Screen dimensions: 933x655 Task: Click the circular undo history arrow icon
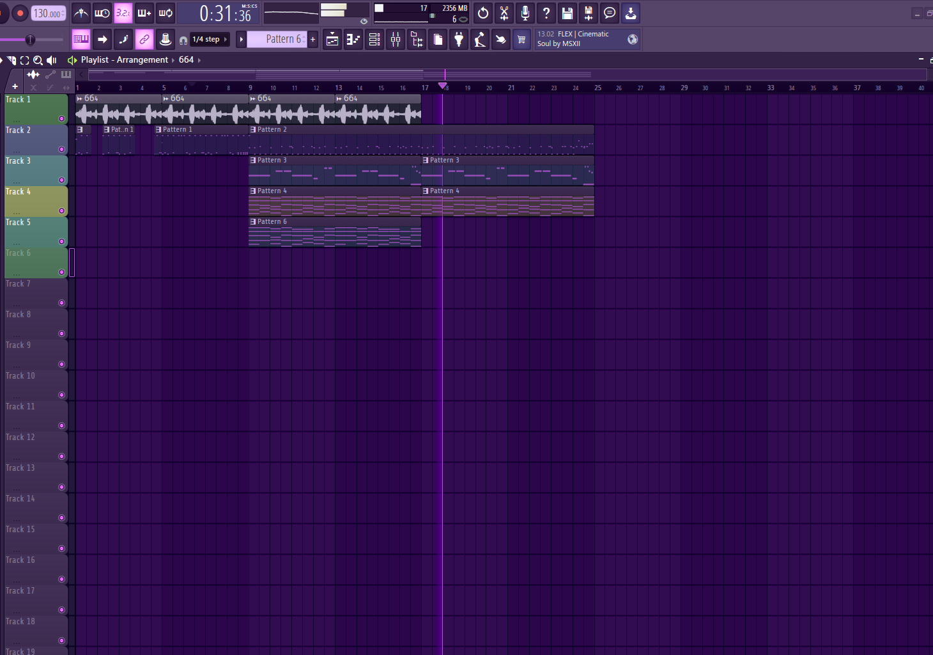483,13
